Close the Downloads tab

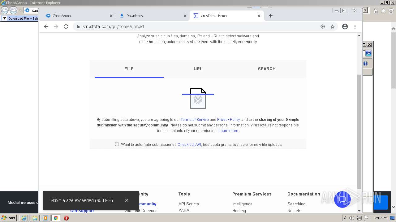[x=185, y=16]
